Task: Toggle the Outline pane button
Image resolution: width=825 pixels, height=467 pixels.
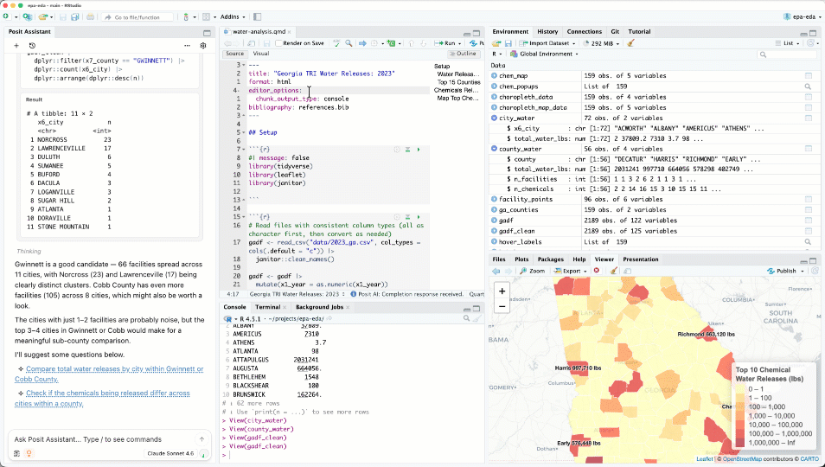Action: click(464, 54)
